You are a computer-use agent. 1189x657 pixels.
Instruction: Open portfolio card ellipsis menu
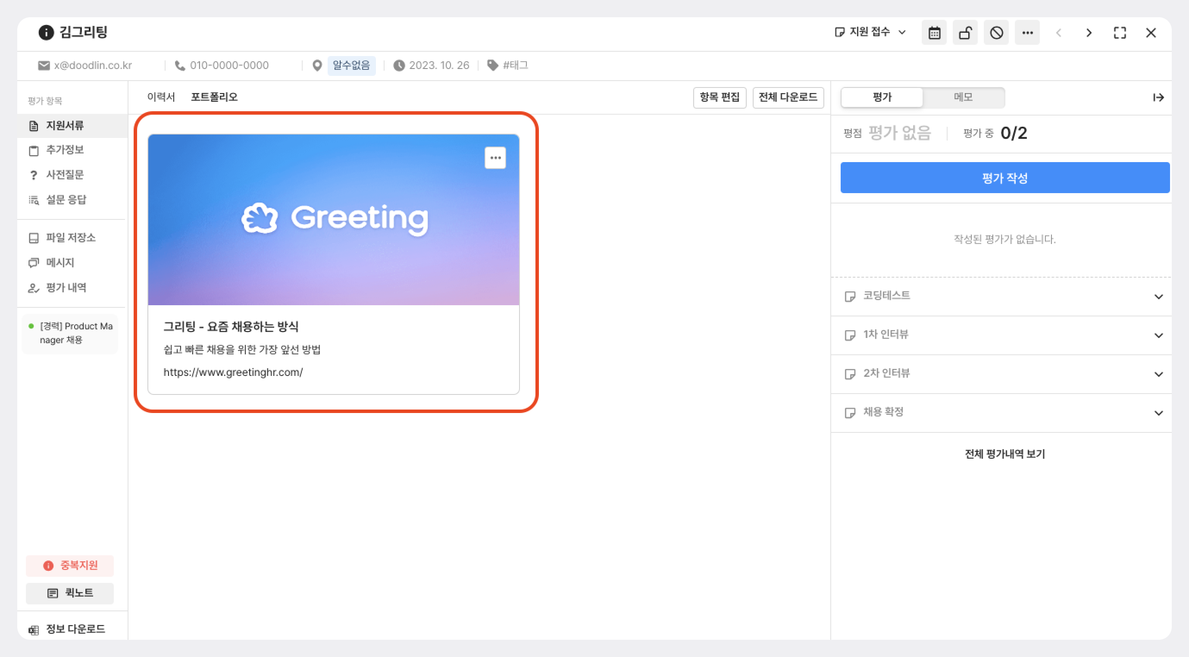[495, 158]
